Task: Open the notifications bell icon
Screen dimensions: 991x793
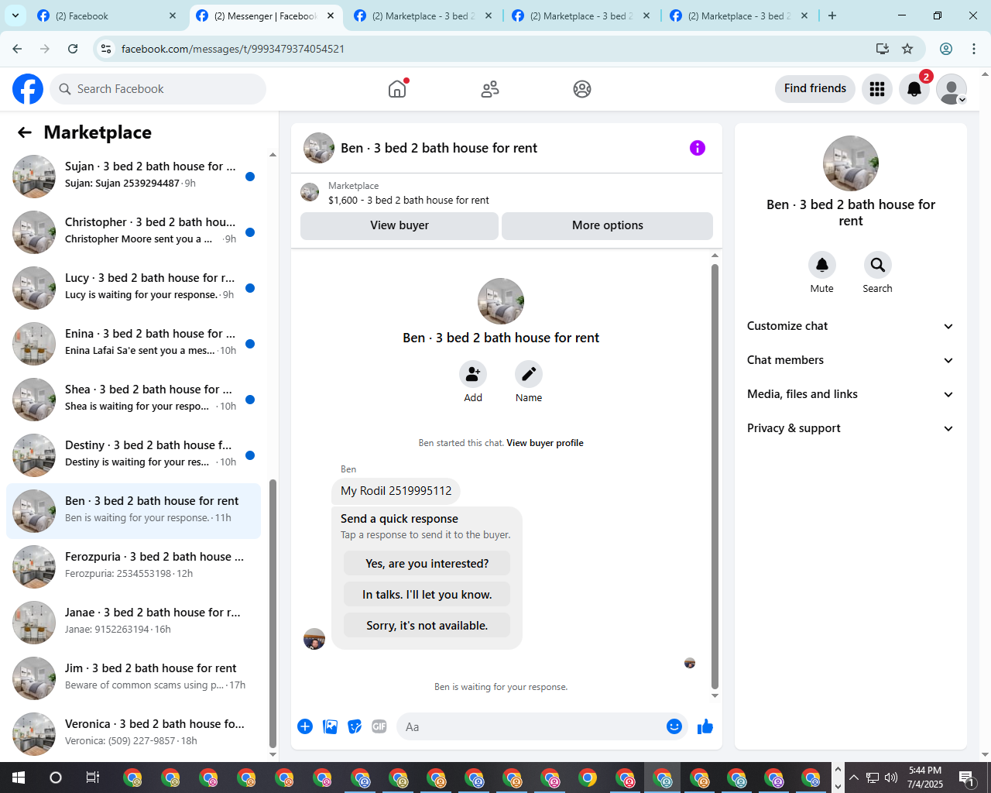Action: [x=914, y=89]
